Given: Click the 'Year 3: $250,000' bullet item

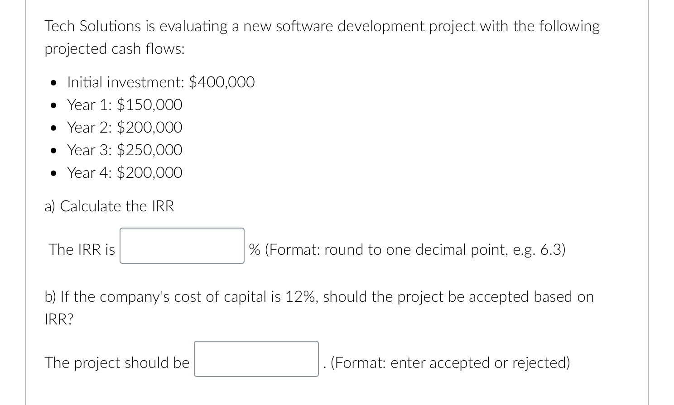Looking at the screenshot, I should [124, 150].
